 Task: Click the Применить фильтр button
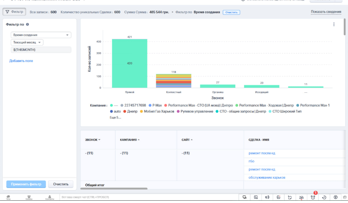click(x=26, y=184)
